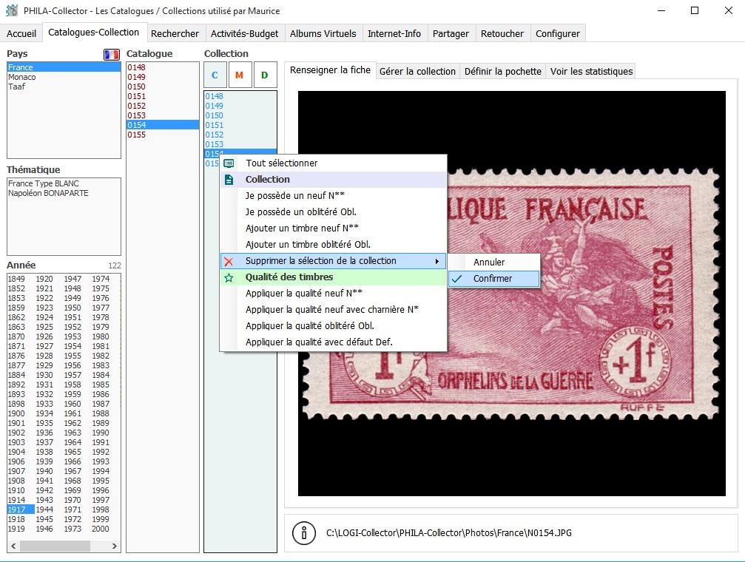Go to the Partager tab
The width and height of the screenshot is (745, 562).
pyautogui.click(x=451, y=34)
